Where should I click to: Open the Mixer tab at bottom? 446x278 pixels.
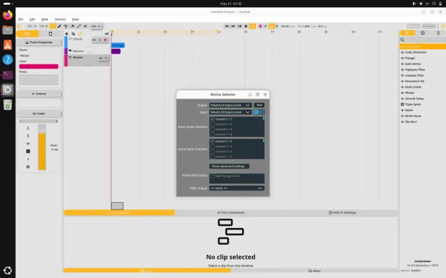pos(314,271)
